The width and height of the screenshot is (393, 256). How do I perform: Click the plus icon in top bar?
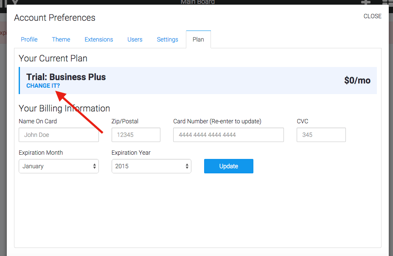[x=366, y=2]
